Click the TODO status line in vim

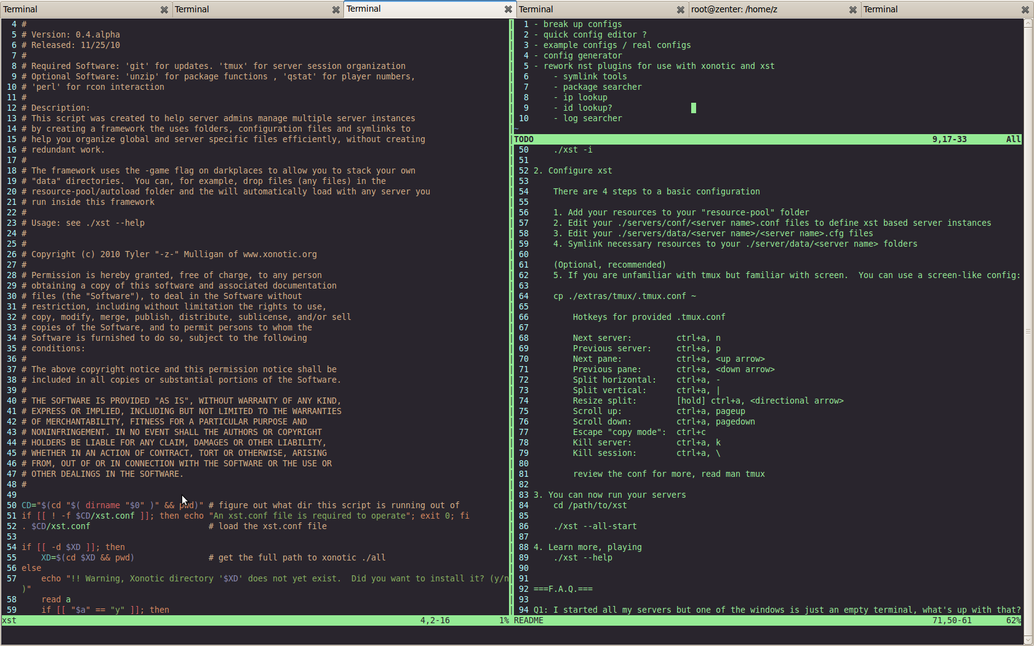click(x=524, y=140)
